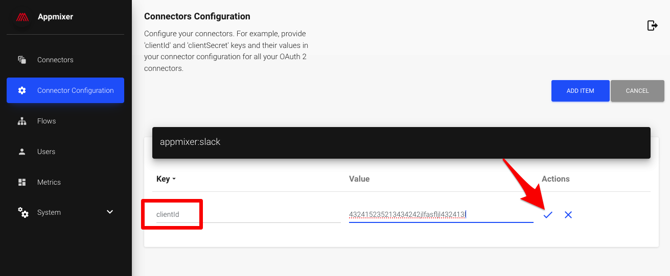Open the Connectors menu item
This screenshot has height=276, width=670.
coord(55,60)
